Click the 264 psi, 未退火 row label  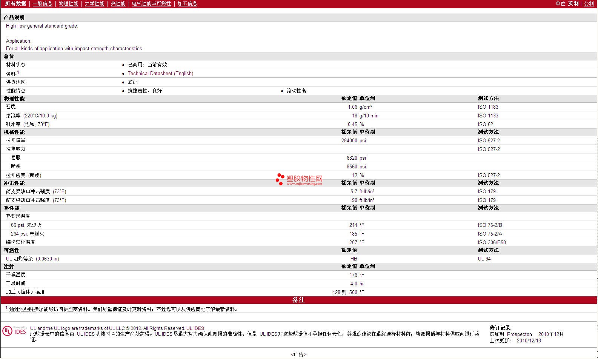(28, 234)
